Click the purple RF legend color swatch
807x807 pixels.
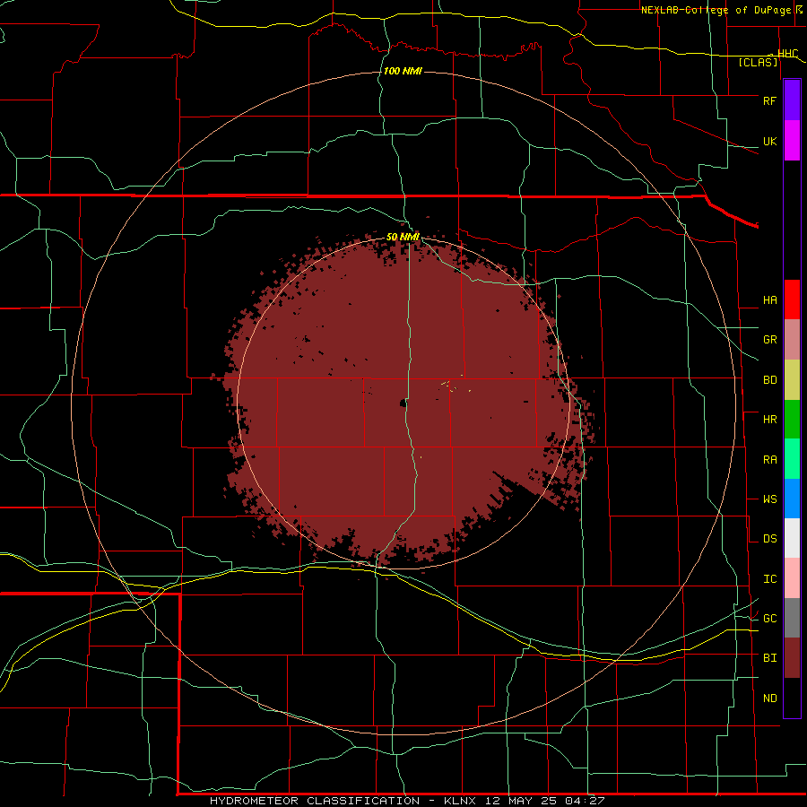point(792,100)
